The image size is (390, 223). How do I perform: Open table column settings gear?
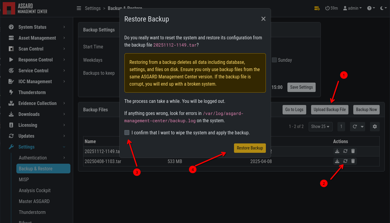tap(375, 126)
